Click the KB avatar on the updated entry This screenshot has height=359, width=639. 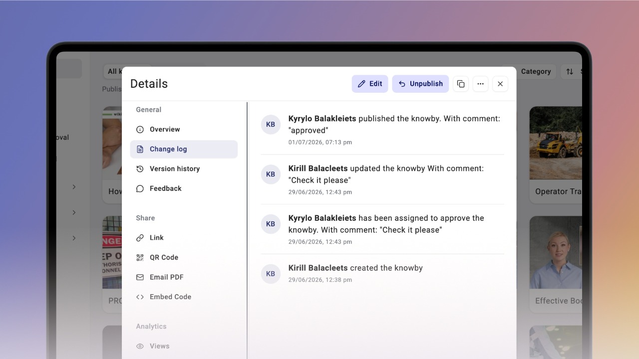pyautogui.click(x=271, y=175)
